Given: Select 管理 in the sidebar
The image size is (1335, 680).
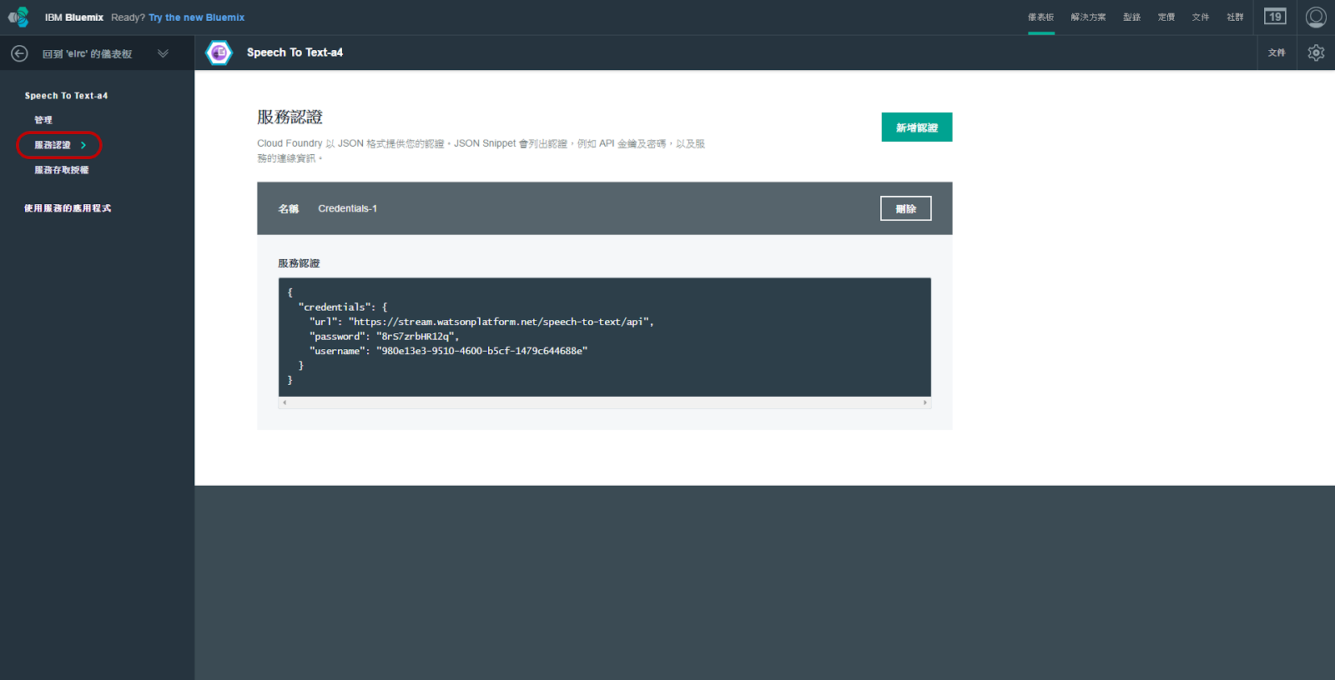Looking at the screenshot, I should tap(43, 120).
